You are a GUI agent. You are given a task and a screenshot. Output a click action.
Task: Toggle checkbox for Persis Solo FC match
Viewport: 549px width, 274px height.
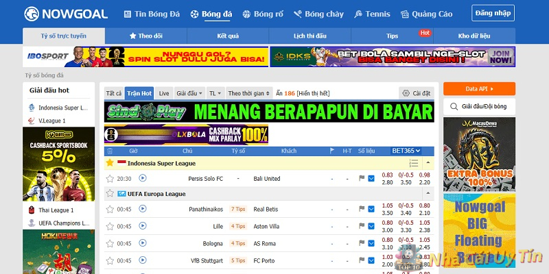(371, 179)
